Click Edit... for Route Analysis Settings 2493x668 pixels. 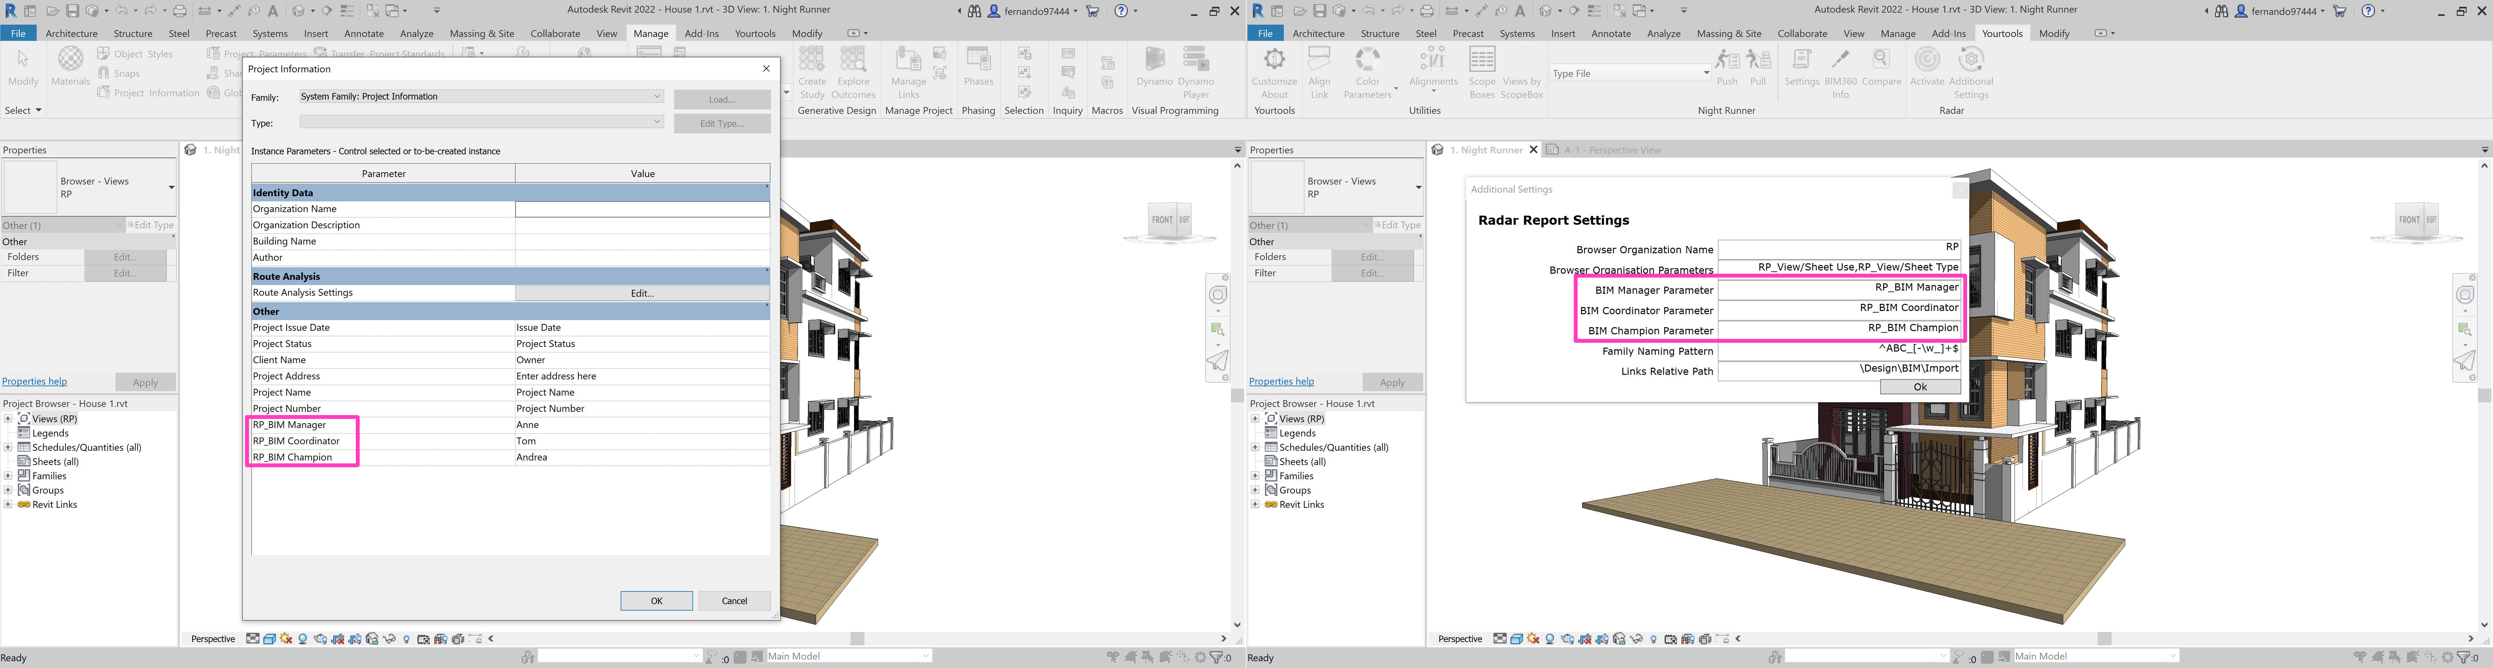643,293
